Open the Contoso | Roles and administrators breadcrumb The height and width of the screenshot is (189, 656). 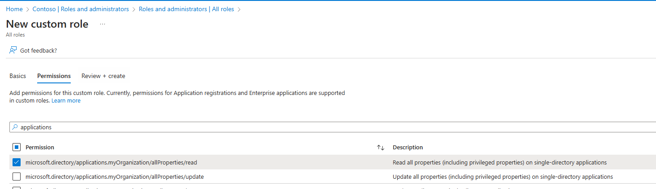pyautogui.click(x=81, y=9)
